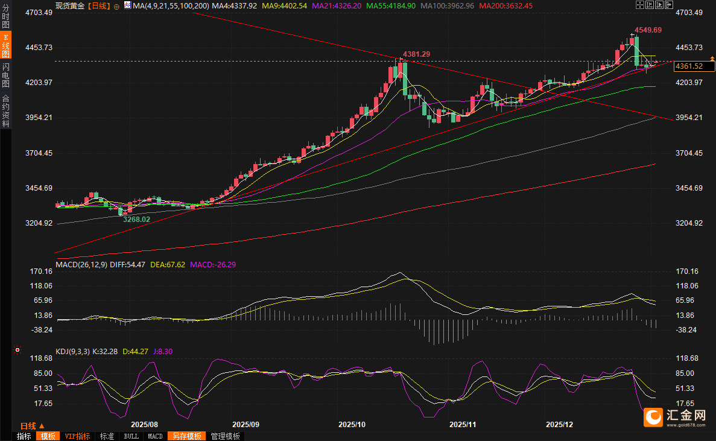Expand the 日线 period selector at bottom left
The width and height of the screenshot is (716, 441).
coord(33,426)
